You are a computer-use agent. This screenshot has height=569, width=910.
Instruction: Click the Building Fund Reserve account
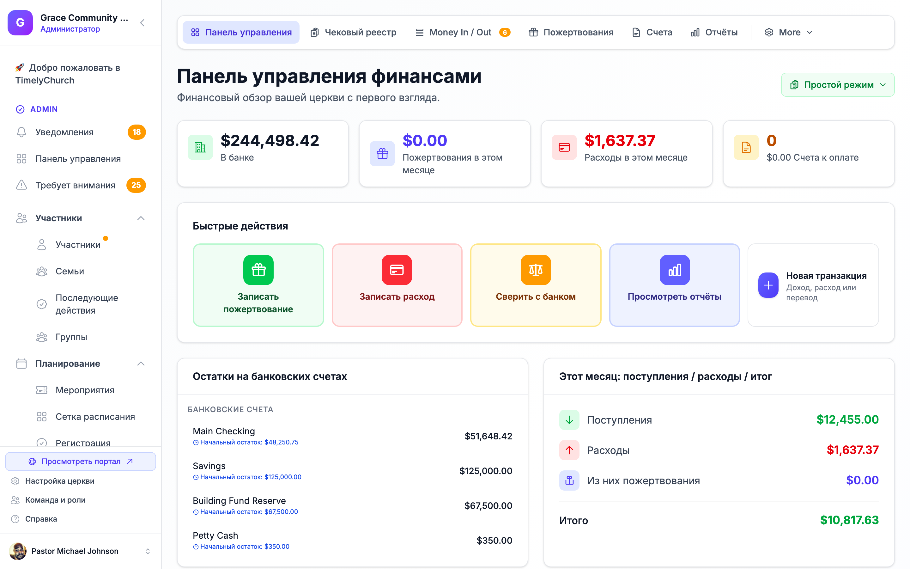352,505
